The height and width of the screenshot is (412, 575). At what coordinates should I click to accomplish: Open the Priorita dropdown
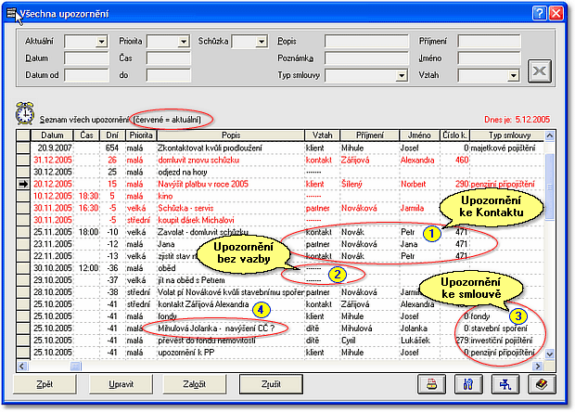click(x=184, y=42)
